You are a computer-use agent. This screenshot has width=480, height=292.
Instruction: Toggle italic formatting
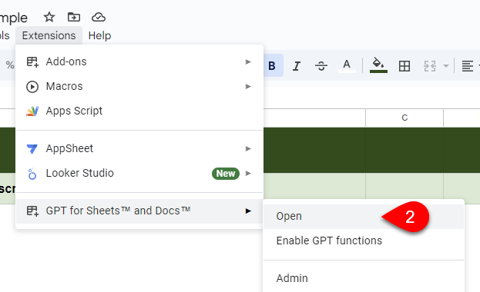point(297,65)
